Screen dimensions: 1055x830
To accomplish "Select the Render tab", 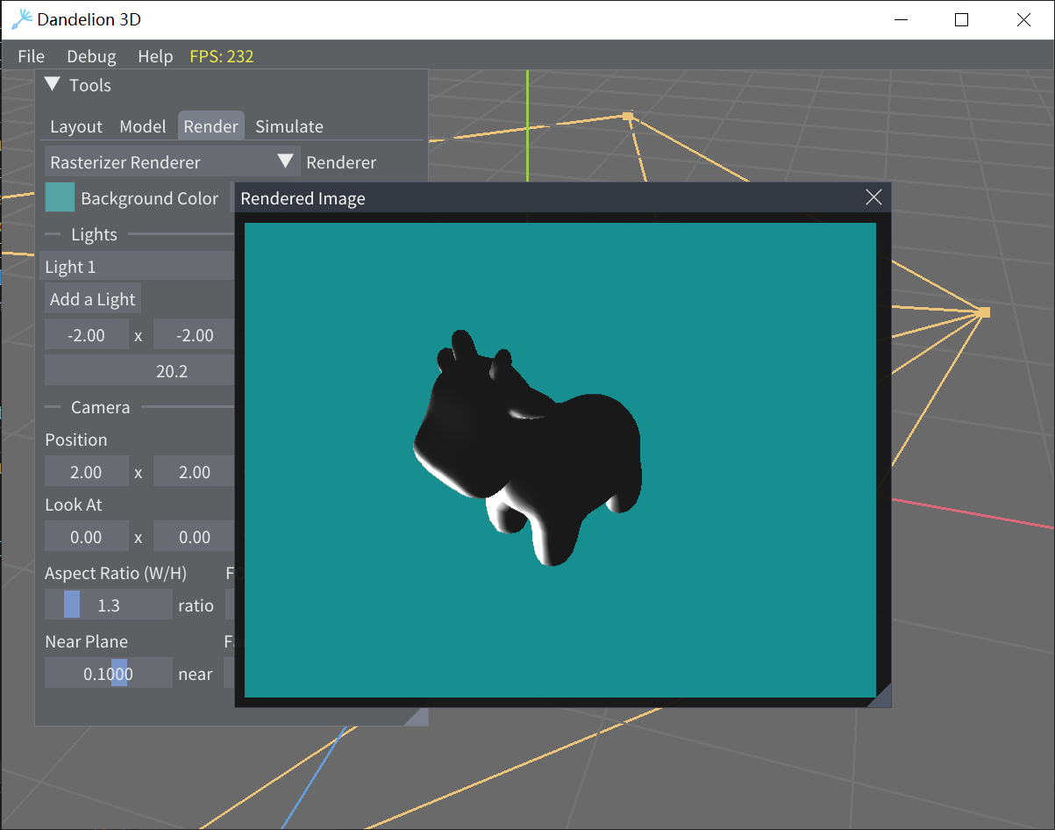I will coord(210,126).
